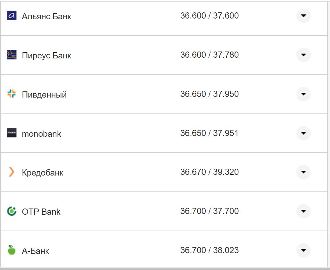The height and width of the screenshot is (270, 330).
Task: Click the Кредобанк orange chevron logo
Action: (x=12, y=172)
